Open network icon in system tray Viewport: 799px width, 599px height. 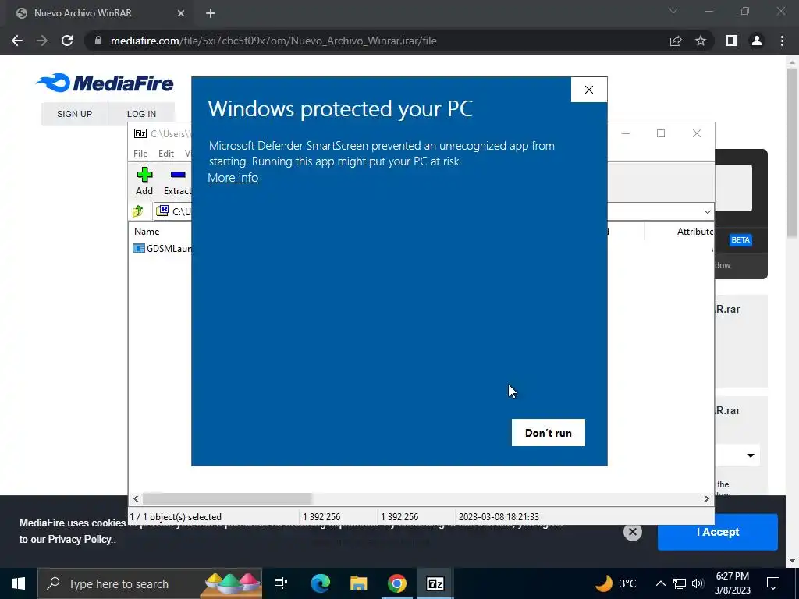[x=680, y=583]
